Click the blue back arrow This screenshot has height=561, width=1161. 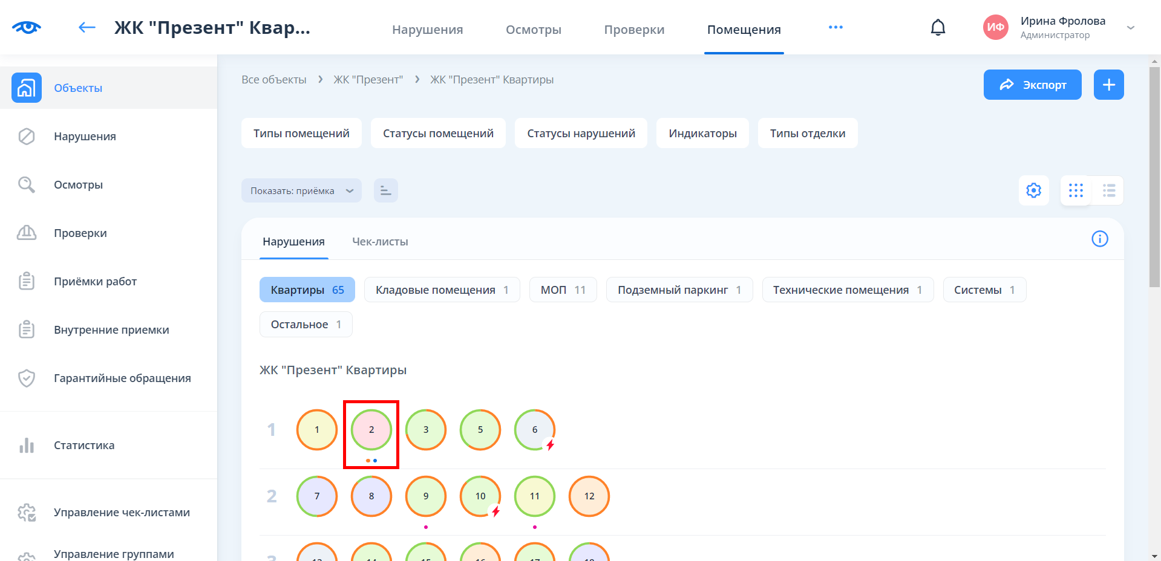[87, 27]
